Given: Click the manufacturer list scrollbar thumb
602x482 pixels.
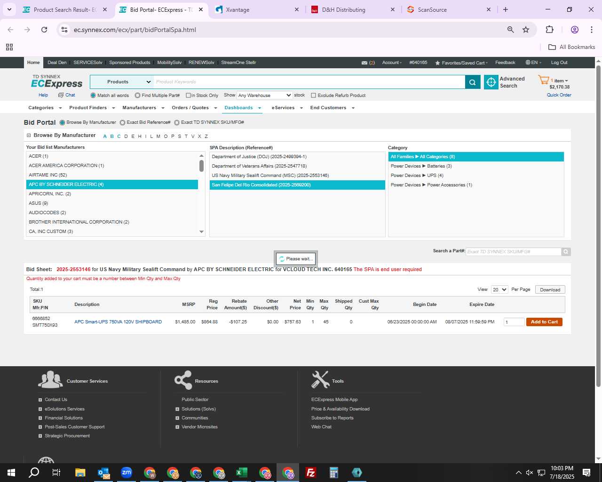Looking at the screenshot, I should 201,166.
